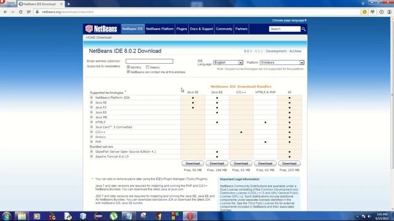Click the browser address bar URL
Image resolution: width=394 pixels, height=221 pixels.
68,12
